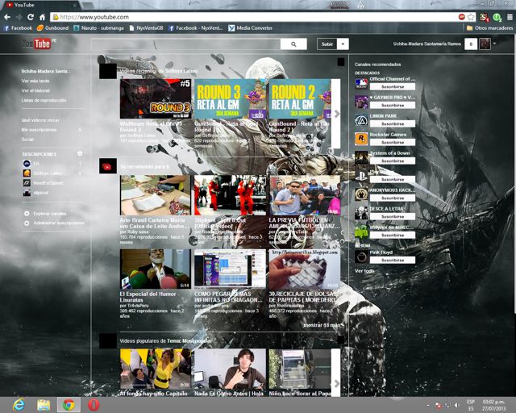This screenshot has height=413, width=516.
Task: Click the browser address bar
Action: click(x=256, y=17)
